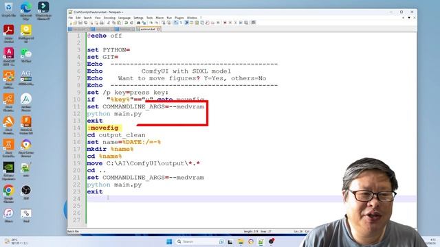The width and height of the screenshot is (440, 247).
Task: Click the Windows Start button
Action: [169, 242]
